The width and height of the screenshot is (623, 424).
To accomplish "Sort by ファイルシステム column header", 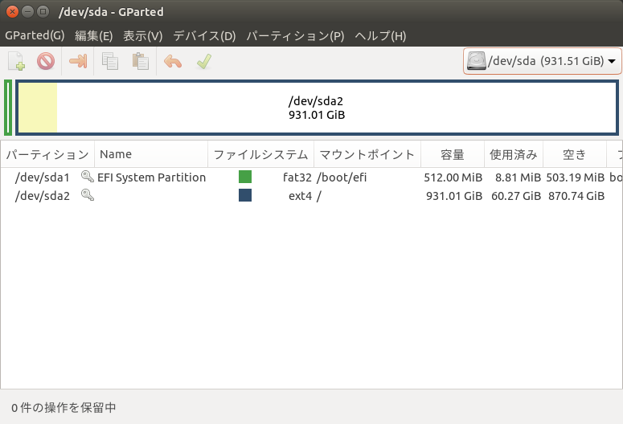I will tap(260, 155).
